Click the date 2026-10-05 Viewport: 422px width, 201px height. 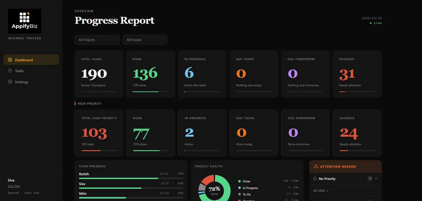pyautogui.click(x=372, y=18)
